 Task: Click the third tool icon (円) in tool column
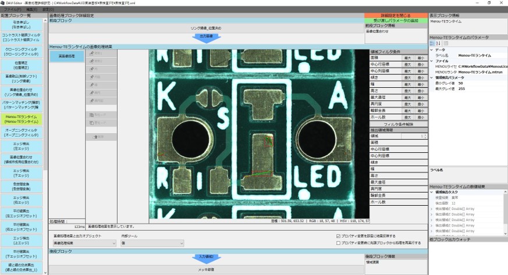tap(96, 69)
